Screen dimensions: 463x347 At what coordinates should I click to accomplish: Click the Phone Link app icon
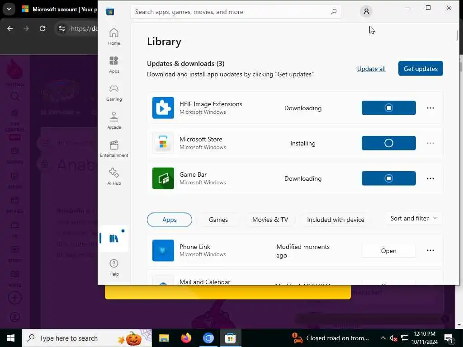163,250
